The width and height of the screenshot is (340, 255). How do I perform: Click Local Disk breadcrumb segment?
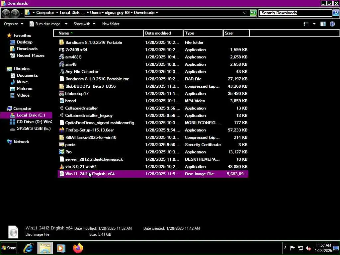coord(72,13)
